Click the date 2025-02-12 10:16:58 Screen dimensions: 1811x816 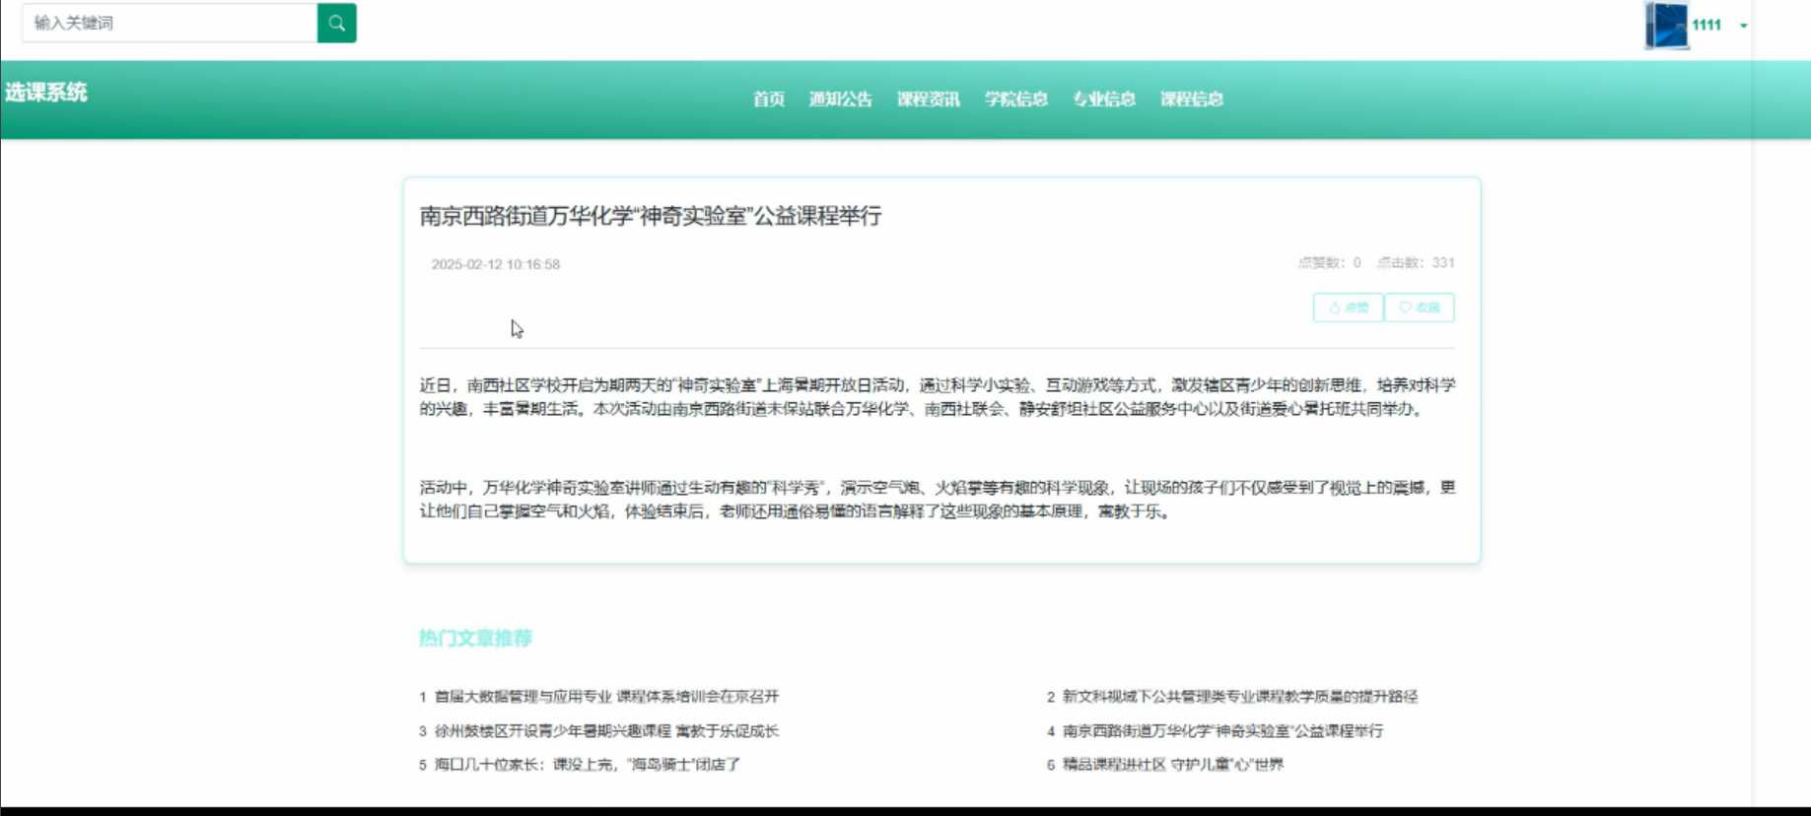pyautogui.click(x=495, y=264)
